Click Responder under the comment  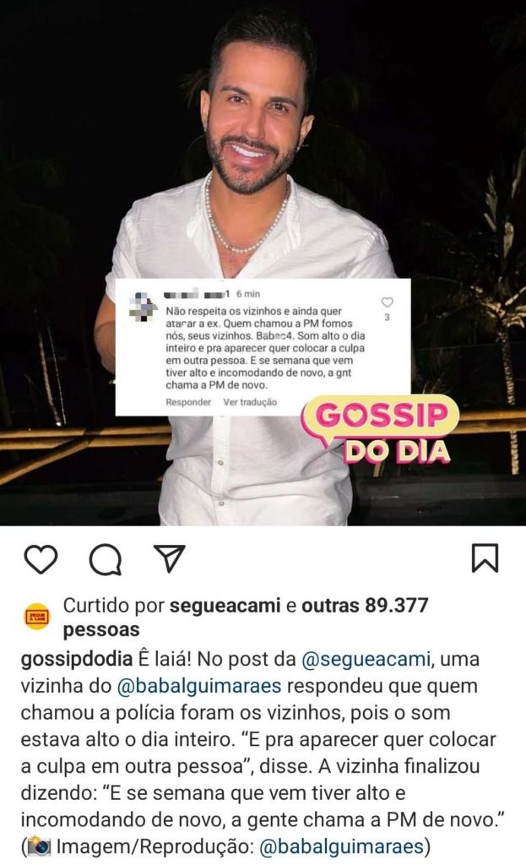(188, 402)
